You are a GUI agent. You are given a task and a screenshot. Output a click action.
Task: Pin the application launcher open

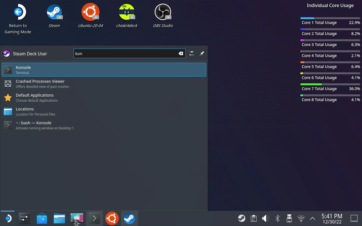coord(202,53)
